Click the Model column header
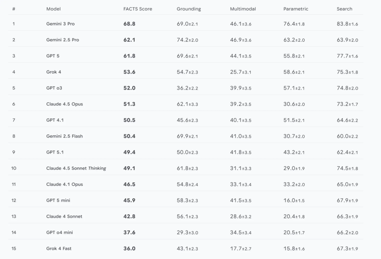The height and width of the screenshot is (259, 381). tap(53, 9)
